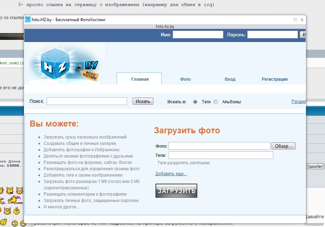
Task: Click 'Делиться своими фотографиями с друзьями' list item
Action: (x=88, y=156)
